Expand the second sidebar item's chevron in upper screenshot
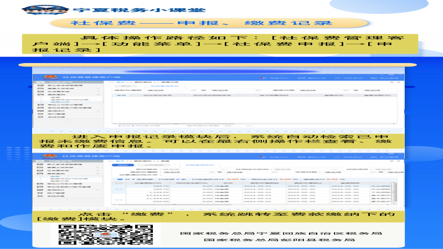Image resolution: width=443 pixels, height=249 pixels. pos(99,89)
